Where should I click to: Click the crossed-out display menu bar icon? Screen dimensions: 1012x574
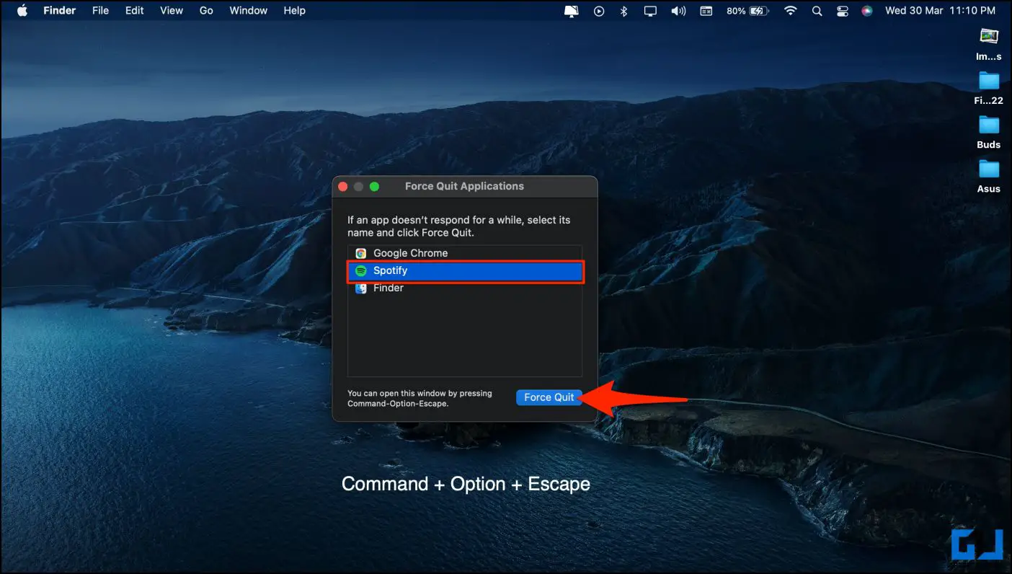(571, 11)
